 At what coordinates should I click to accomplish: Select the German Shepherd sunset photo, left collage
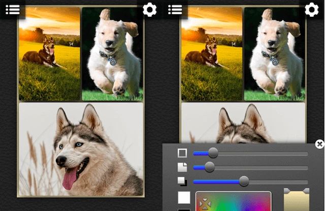(x=49, y=53)
